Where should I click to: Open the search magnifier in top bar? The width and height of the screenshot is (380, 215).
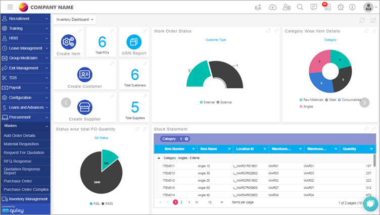click(x=300, y=7)
